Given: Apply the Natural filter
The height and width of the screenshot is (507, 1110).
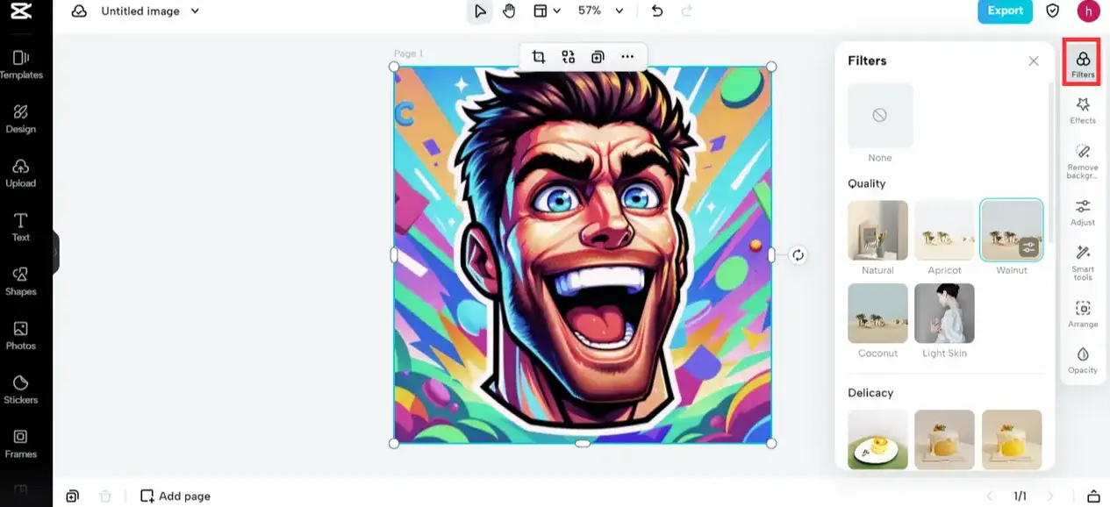Looking at the screenshot, I should coord(877,231).
